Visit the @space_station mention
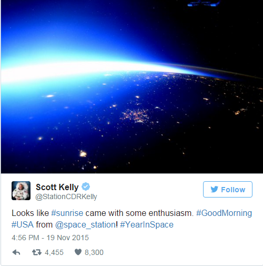This screenshot has height=266, width=263. [x=86, y=225]
